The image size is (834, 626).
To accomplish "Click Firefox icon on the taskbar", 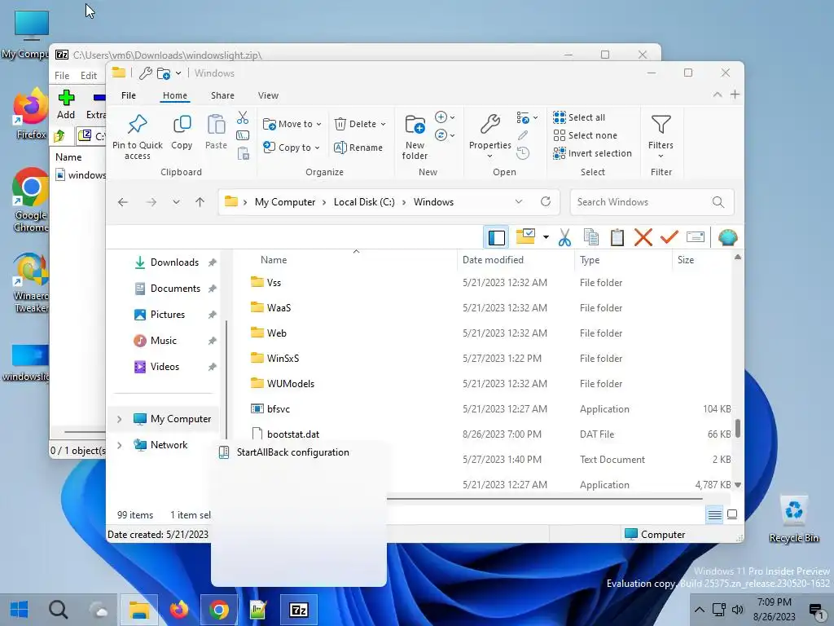I will point(179,610).
